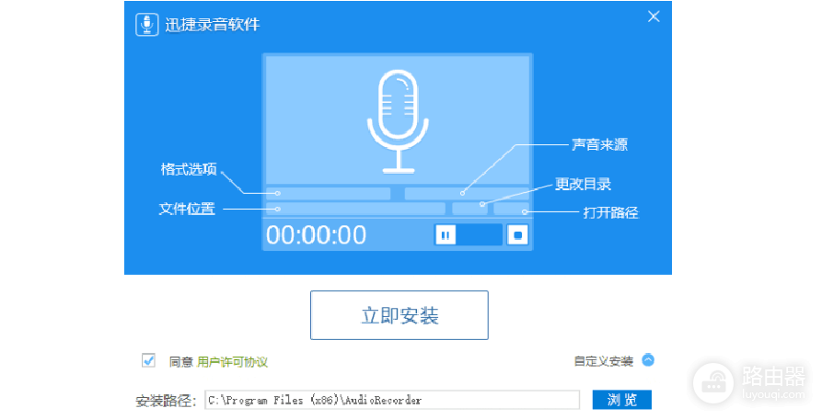This screenshot has height=420, width=822.
Task: Click the 立即安装 install button
Action: click(399, 315)
